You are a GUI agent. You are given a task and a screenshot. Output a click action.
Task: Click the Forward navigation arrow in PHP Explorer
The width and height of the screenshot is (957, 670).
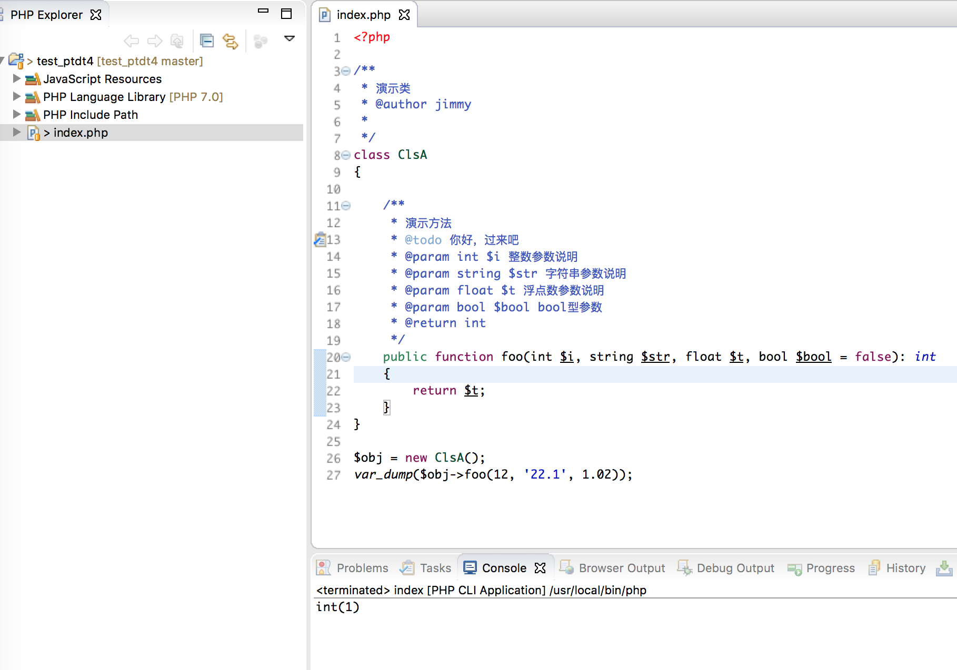tap(155, 41)
